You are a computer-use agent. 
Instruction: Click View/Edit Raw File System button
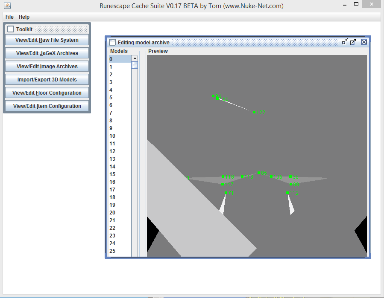pos(47,40)
